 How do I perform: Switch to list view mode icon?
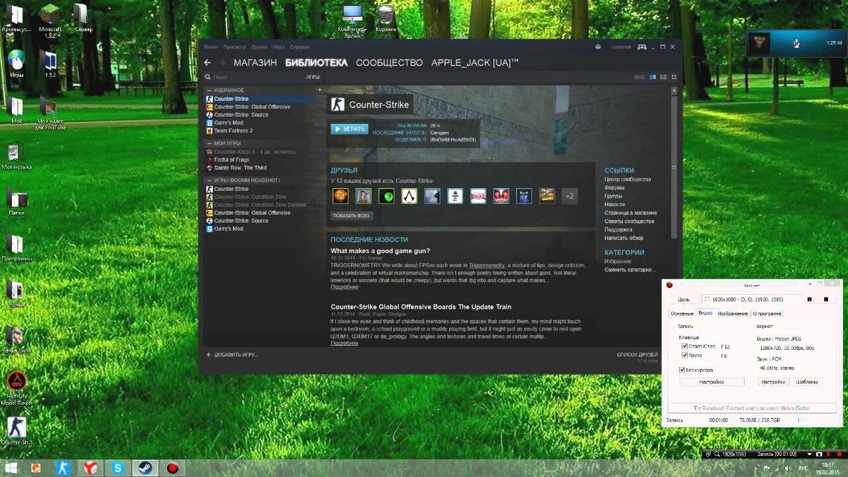(663, 77)
